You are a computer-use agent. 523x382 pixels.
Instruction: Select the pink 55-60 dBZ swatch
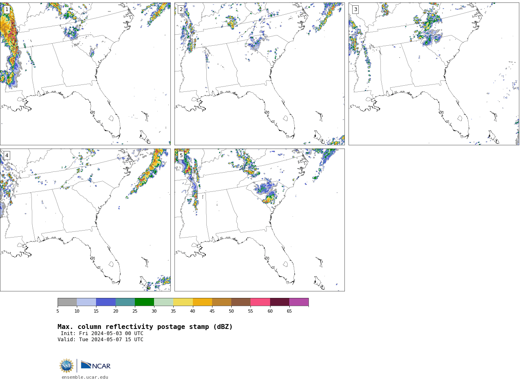click(x=260, y=302)
